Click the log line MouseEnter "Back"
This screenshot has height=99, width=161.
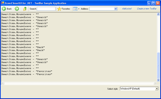pyautogui.click(x=23, y=47)
